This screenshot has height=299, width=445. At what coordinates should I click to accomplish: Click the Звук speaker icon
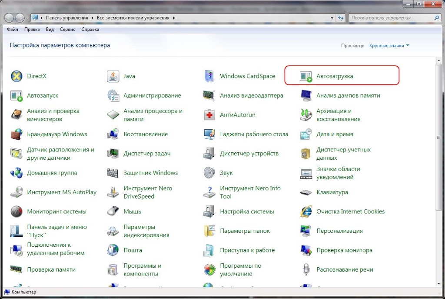(209, 173)
